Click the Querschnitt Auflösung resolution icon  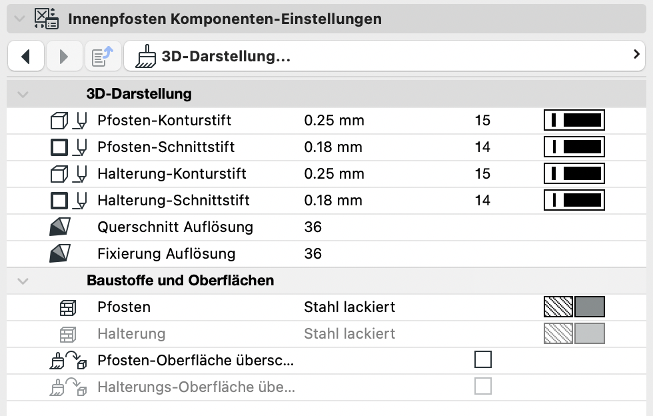pyautogui.click(x=60, y=227)
